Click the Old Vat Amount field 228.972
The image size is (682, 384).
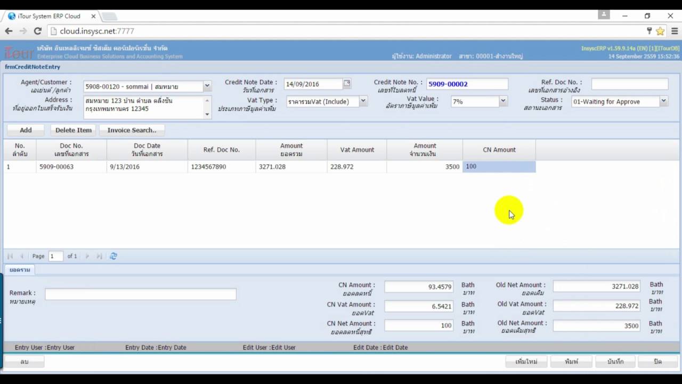(x=597, y=306)
